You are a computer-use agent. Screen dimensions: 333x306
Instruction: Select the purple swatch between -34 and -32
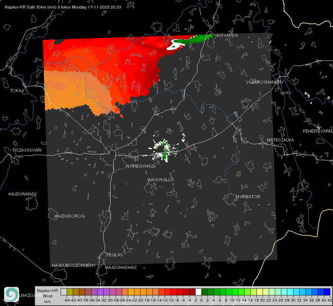point(100,292)
